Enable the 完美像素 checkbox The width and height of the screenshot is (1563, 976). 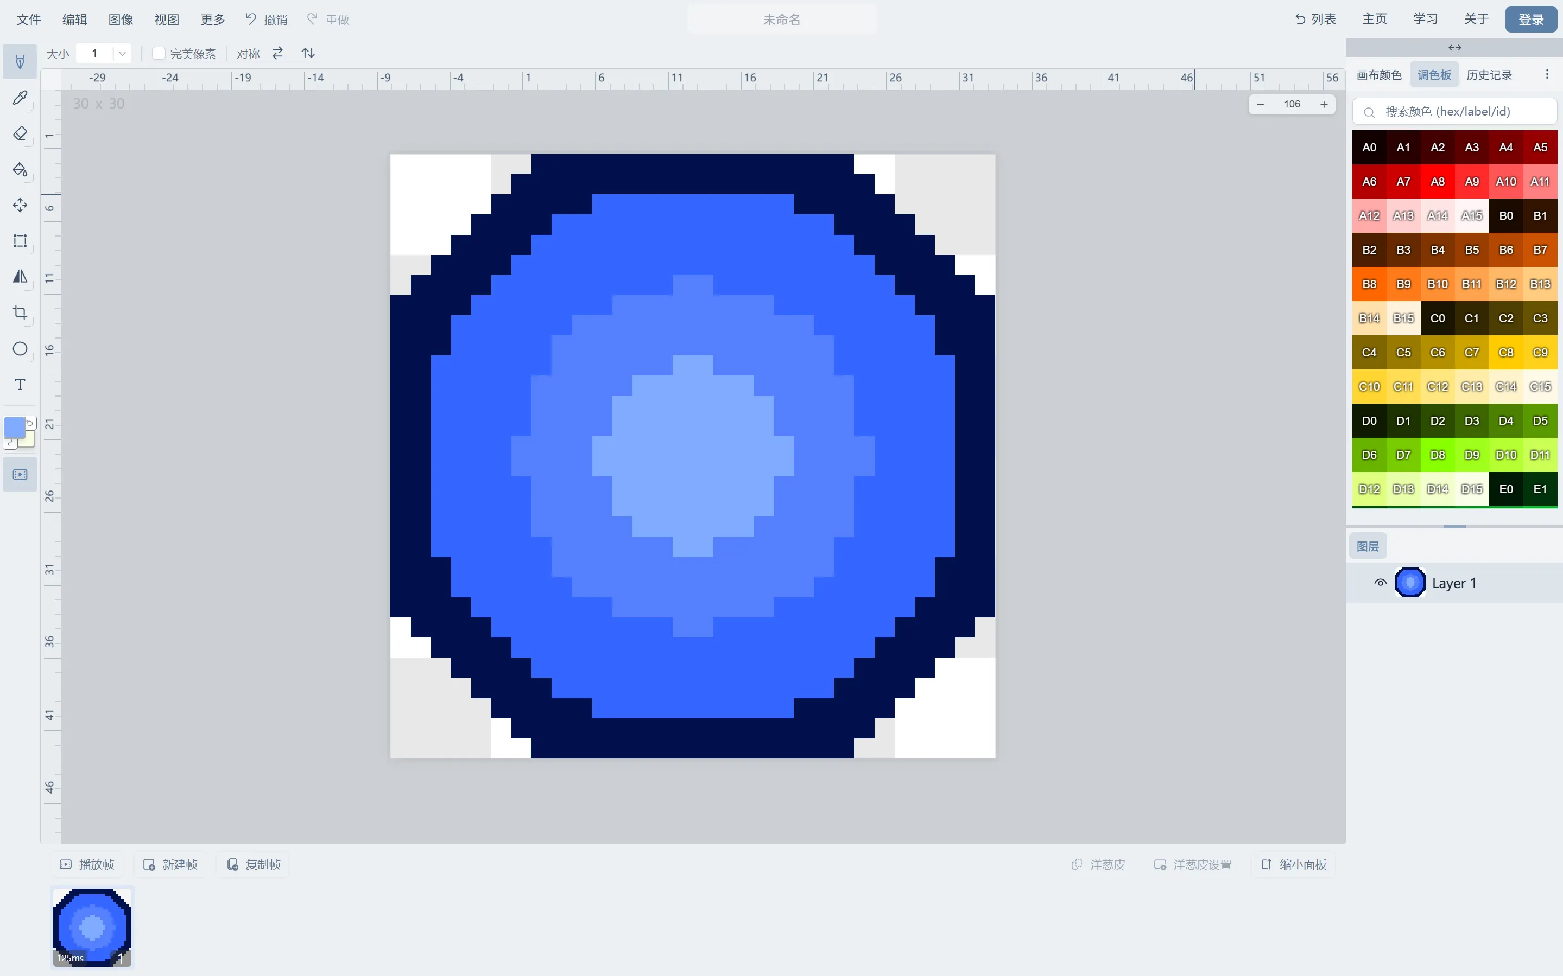[x=158, y=54]
